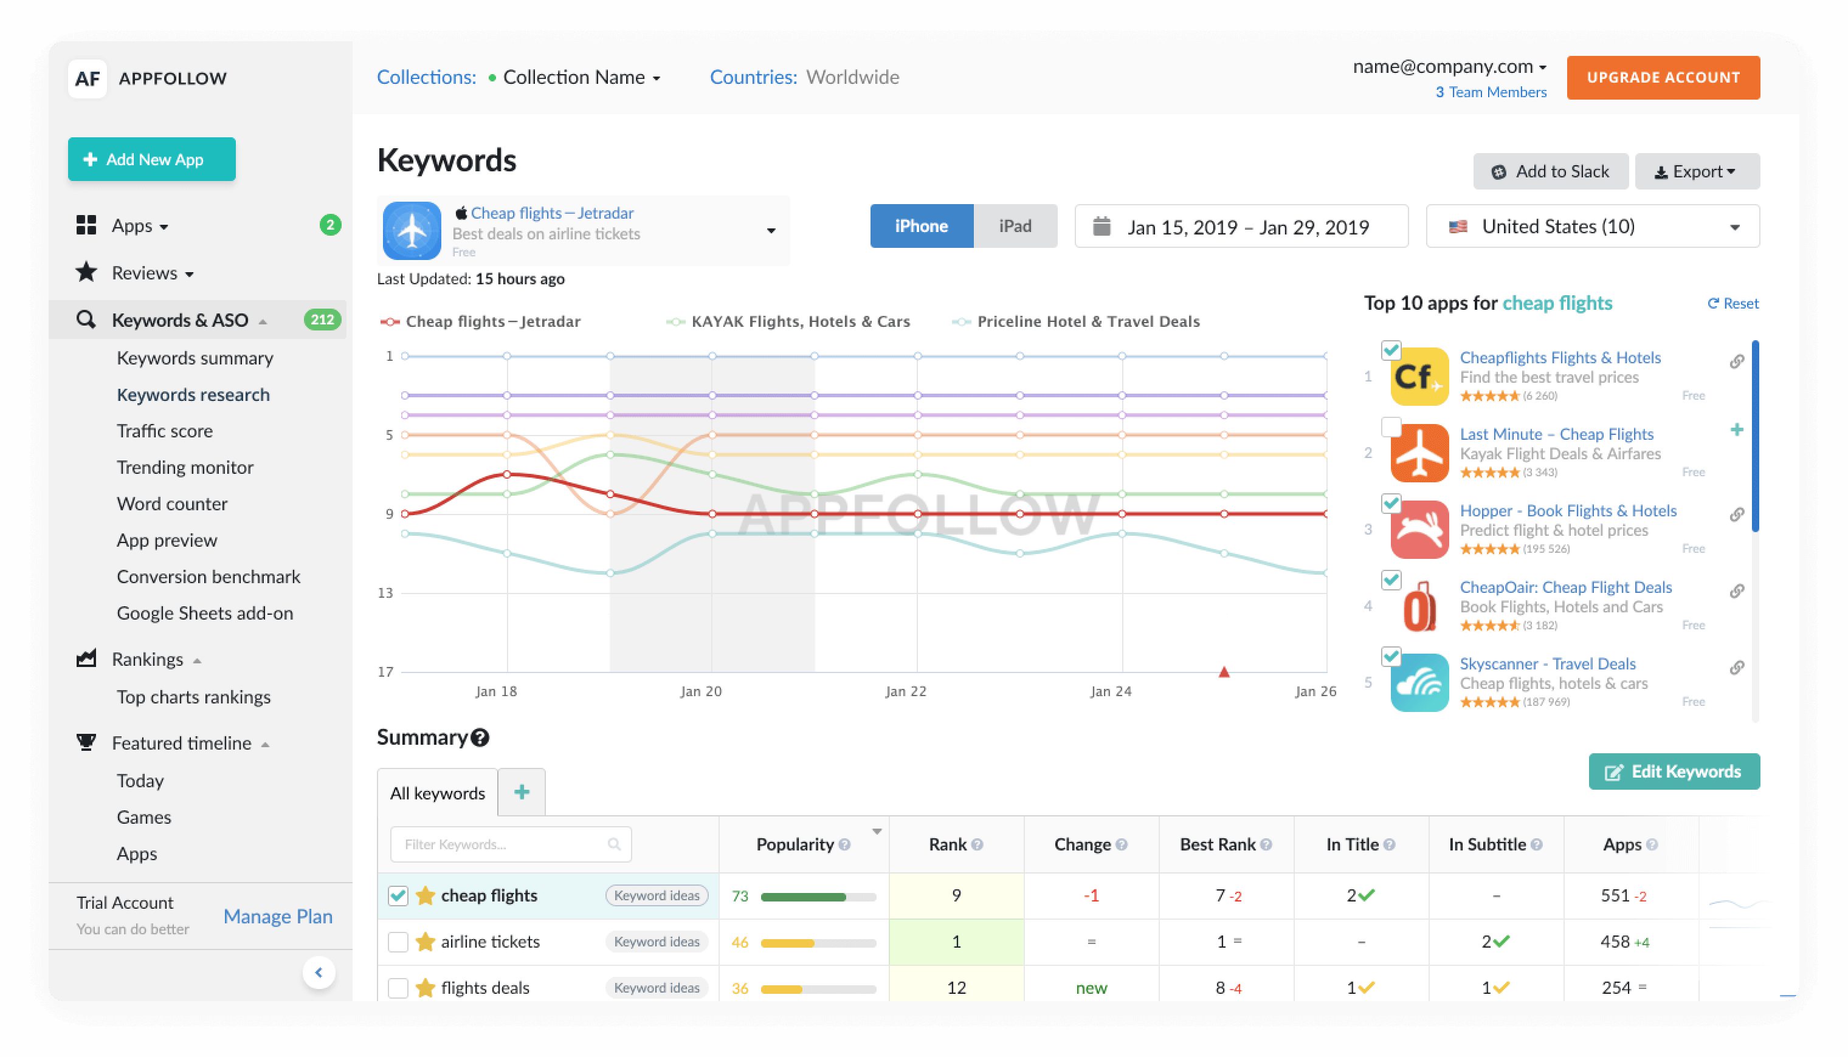
Task: Click the link icon for CheapOair
Action: [1737, 591]
